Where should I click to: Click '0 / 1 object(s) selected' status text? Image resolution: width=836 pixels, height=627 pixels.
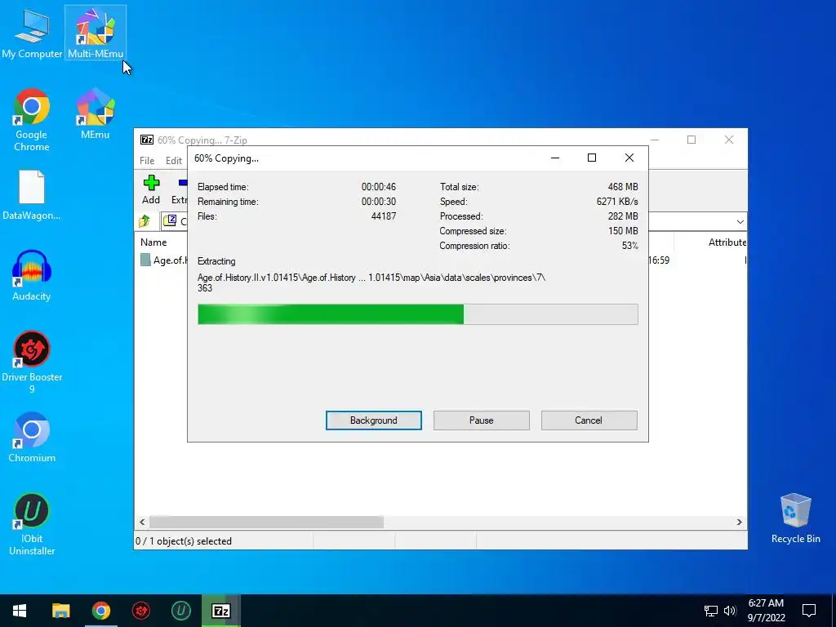(x=184, y=541)
